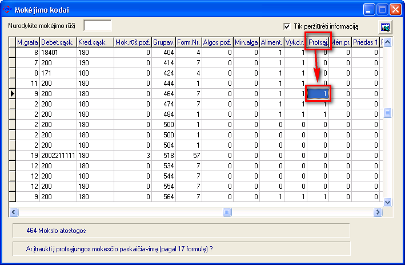The width and height of the screenshot is (405, 265).
Task: Click Kred.sąsk. cell '190'
Action: click(95, 63)
